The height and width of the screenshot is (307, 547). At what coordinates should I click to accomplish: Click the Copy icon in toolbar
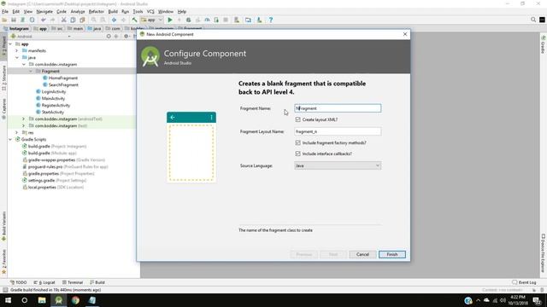tap(73, 20)
